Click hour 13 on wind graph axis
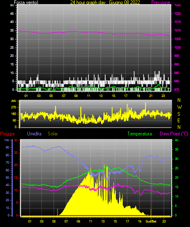This screenshot has width=190, height=227. (101, 96)
